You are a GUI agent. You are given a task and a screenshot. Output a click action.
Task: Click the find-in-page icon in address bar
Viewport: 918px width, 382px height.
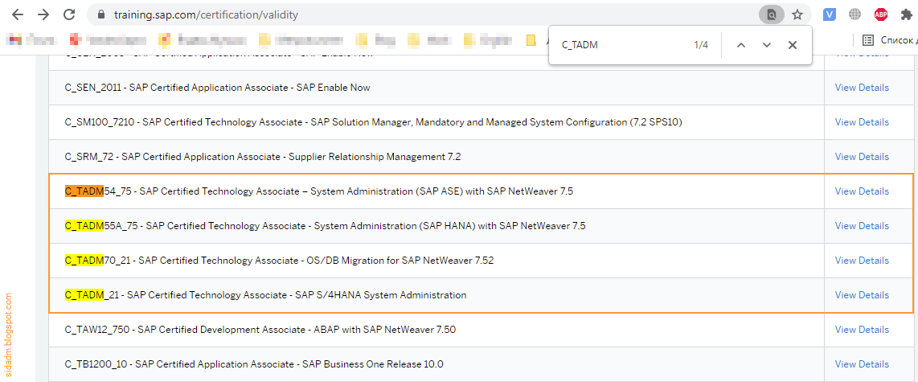click(x=772, y=14)
